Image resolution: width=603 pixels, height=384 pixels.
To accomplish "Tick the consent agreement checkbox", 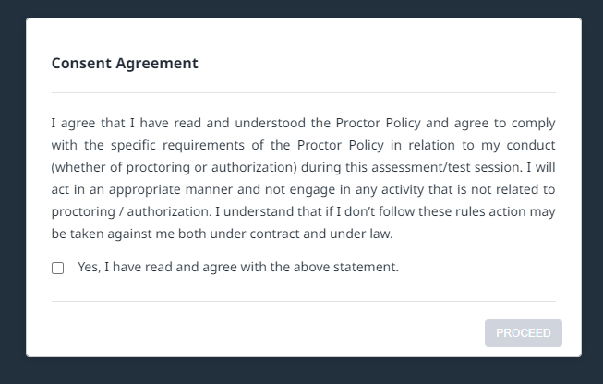I will 58,269.
